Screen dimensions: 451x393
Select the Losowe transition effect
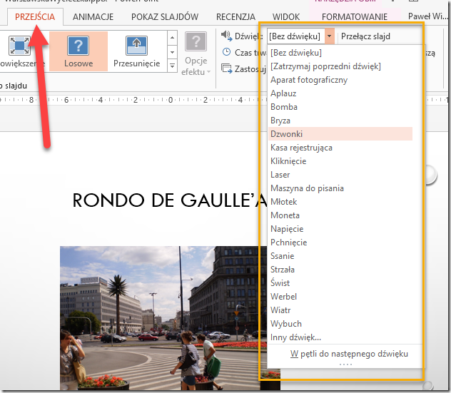pos(78,51)
